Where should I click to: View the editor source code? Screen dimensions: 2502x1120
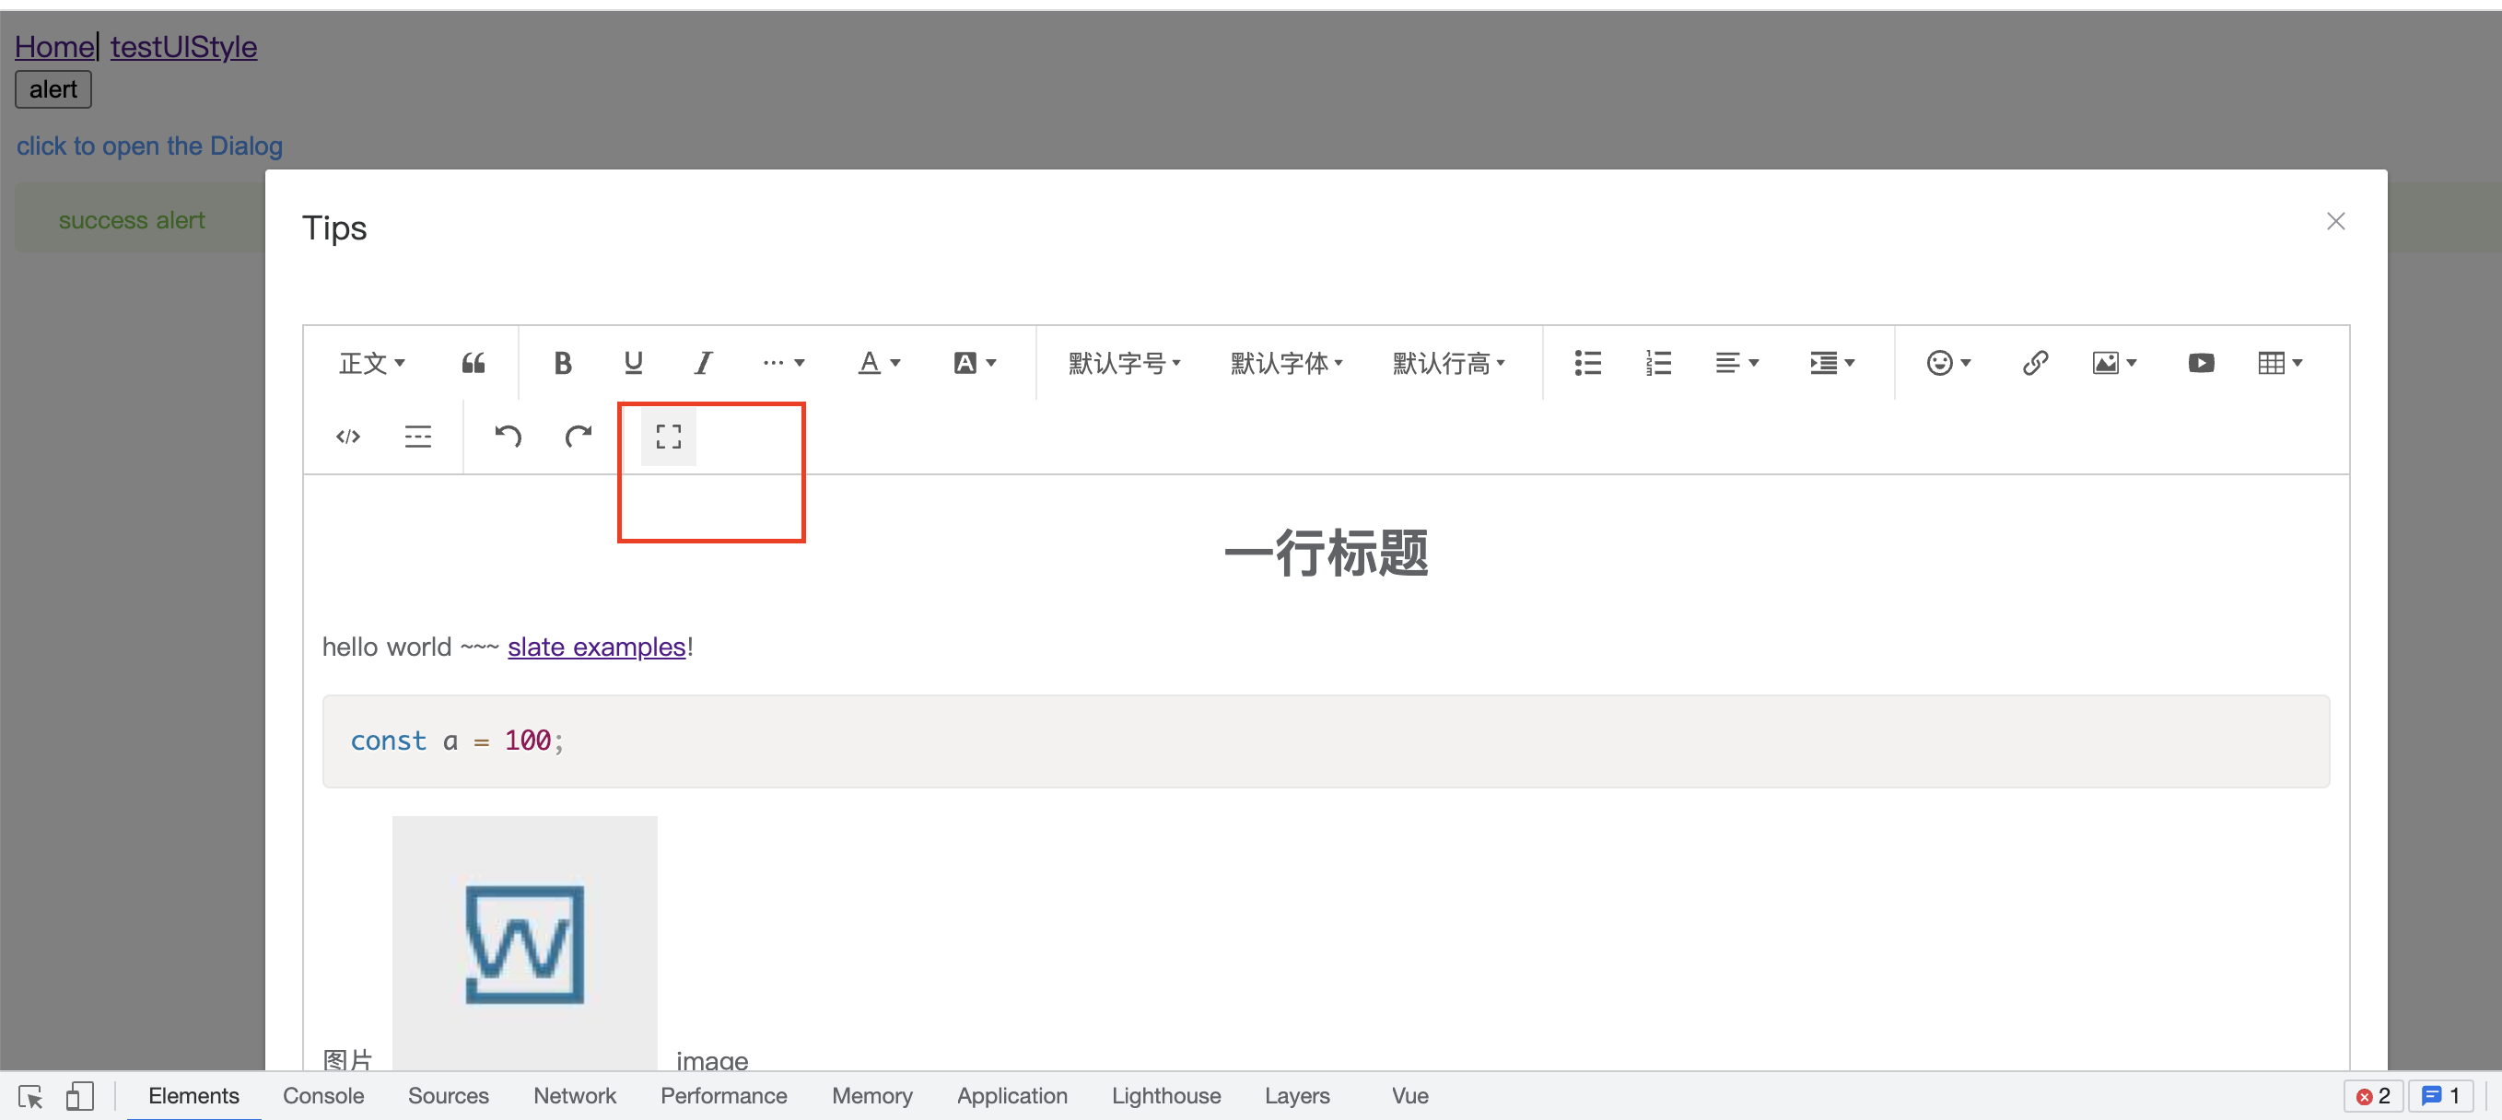tap(347, 437)
